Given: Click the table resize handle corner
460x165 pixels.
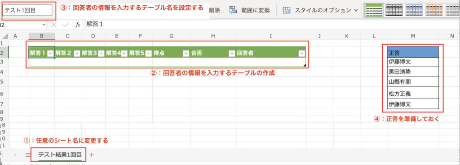Looking at the screenshot, I should [x=305, y=65].
